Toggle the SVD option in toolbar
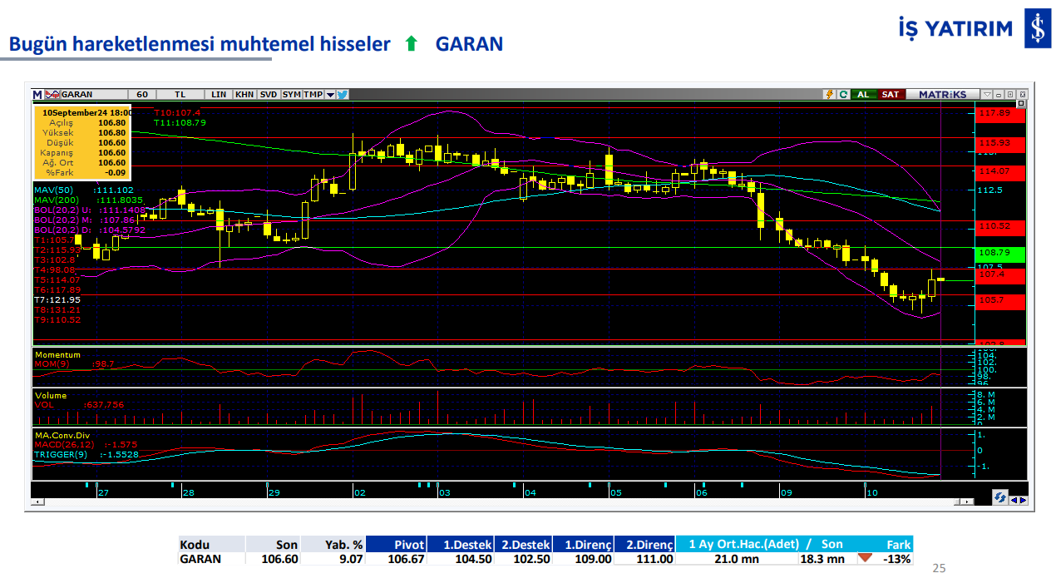Screen dimensions: 1056x588 click(x=268, y=95)
